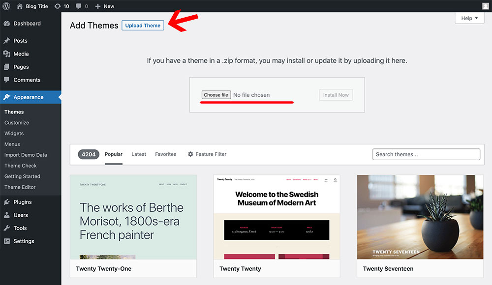This screenshot has height=285, width=492.
Task: Open the updates icon showing 10
Action: pyautogui.click(x=58, y=6)
